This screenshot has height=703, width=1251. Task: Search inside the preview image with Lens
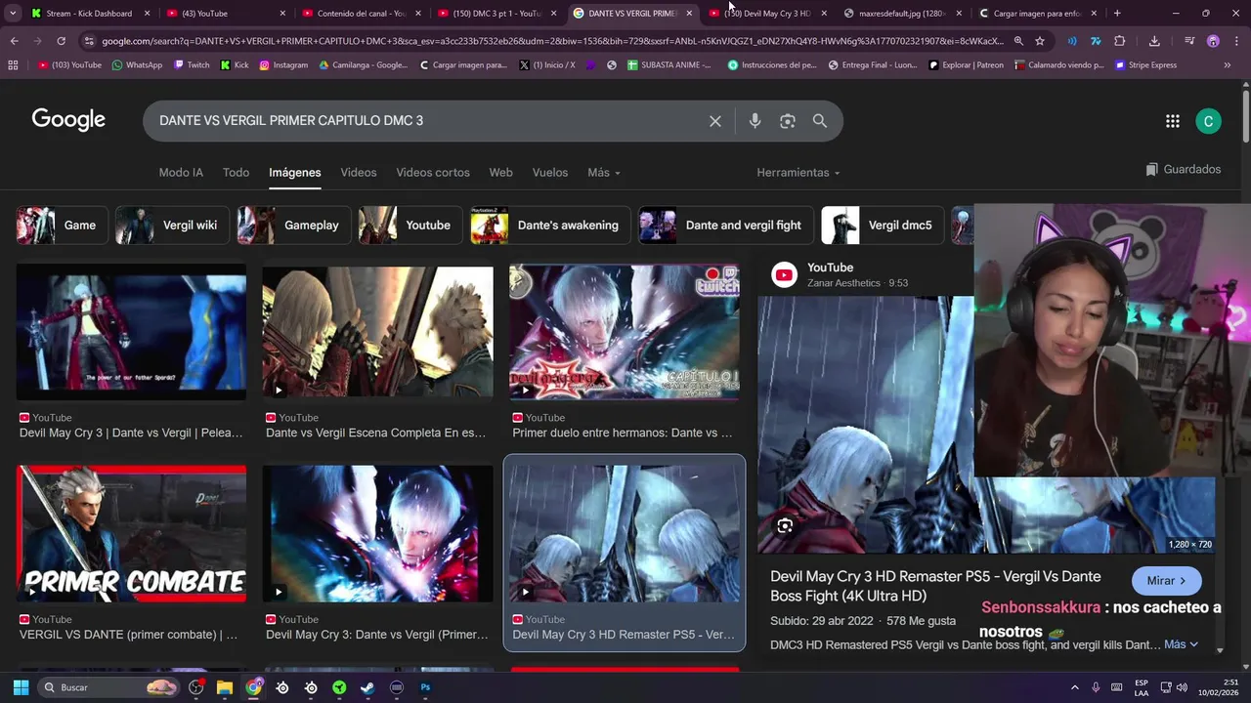785,526
